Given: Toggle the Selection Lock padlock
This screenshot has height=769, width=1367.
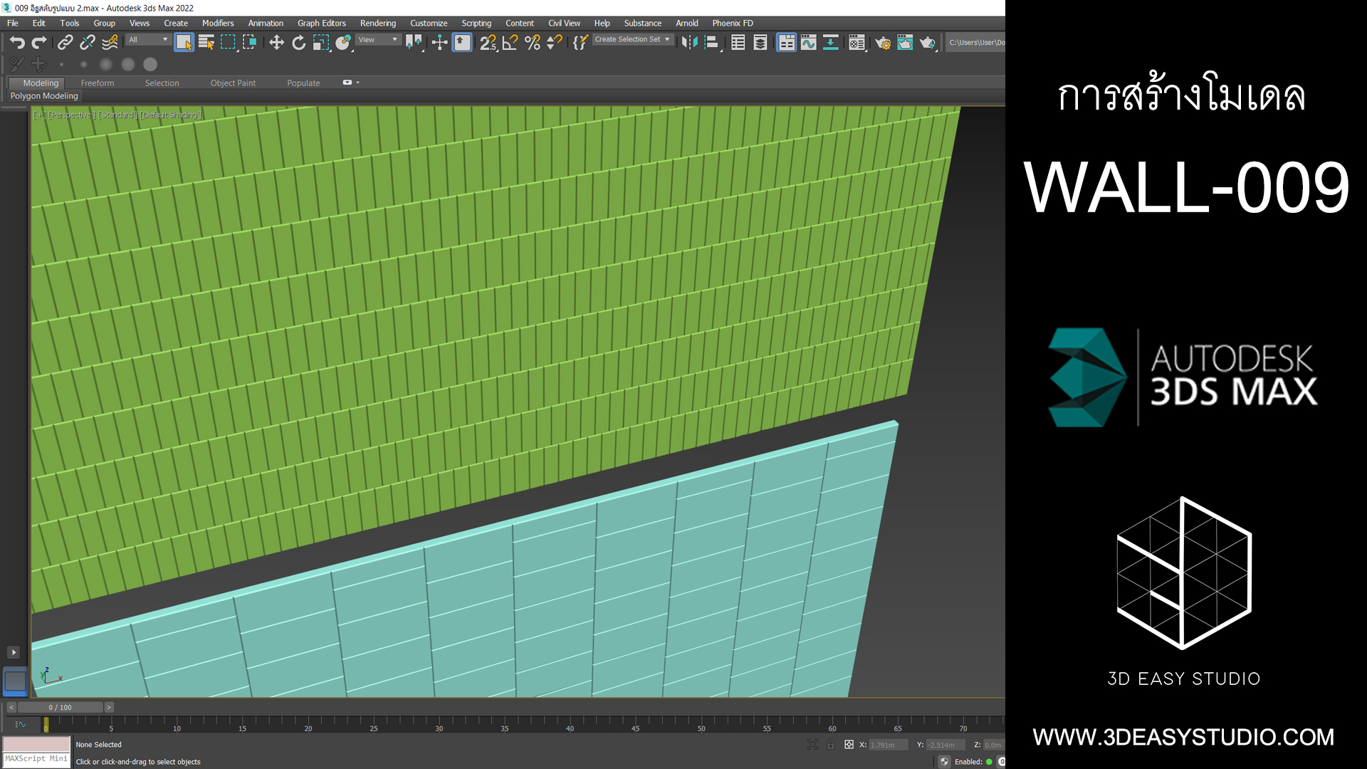Looking at the screenshot, I should pos(830,745).
